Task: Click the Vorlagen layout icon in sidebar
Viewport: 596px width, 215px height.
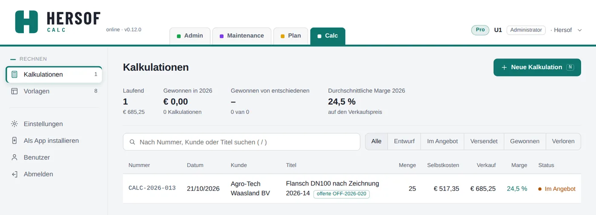Action: [x=14, y=91]
